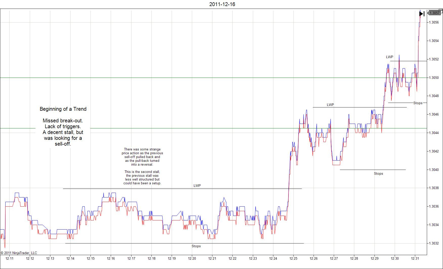Select the 12:23 time axis label
This screenshot has height=269, width=443.
[253, 258]
